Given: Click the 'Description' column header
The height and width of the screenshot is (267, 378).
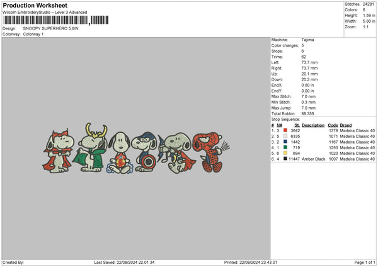Looking at the screenshot, I should 313,125.
